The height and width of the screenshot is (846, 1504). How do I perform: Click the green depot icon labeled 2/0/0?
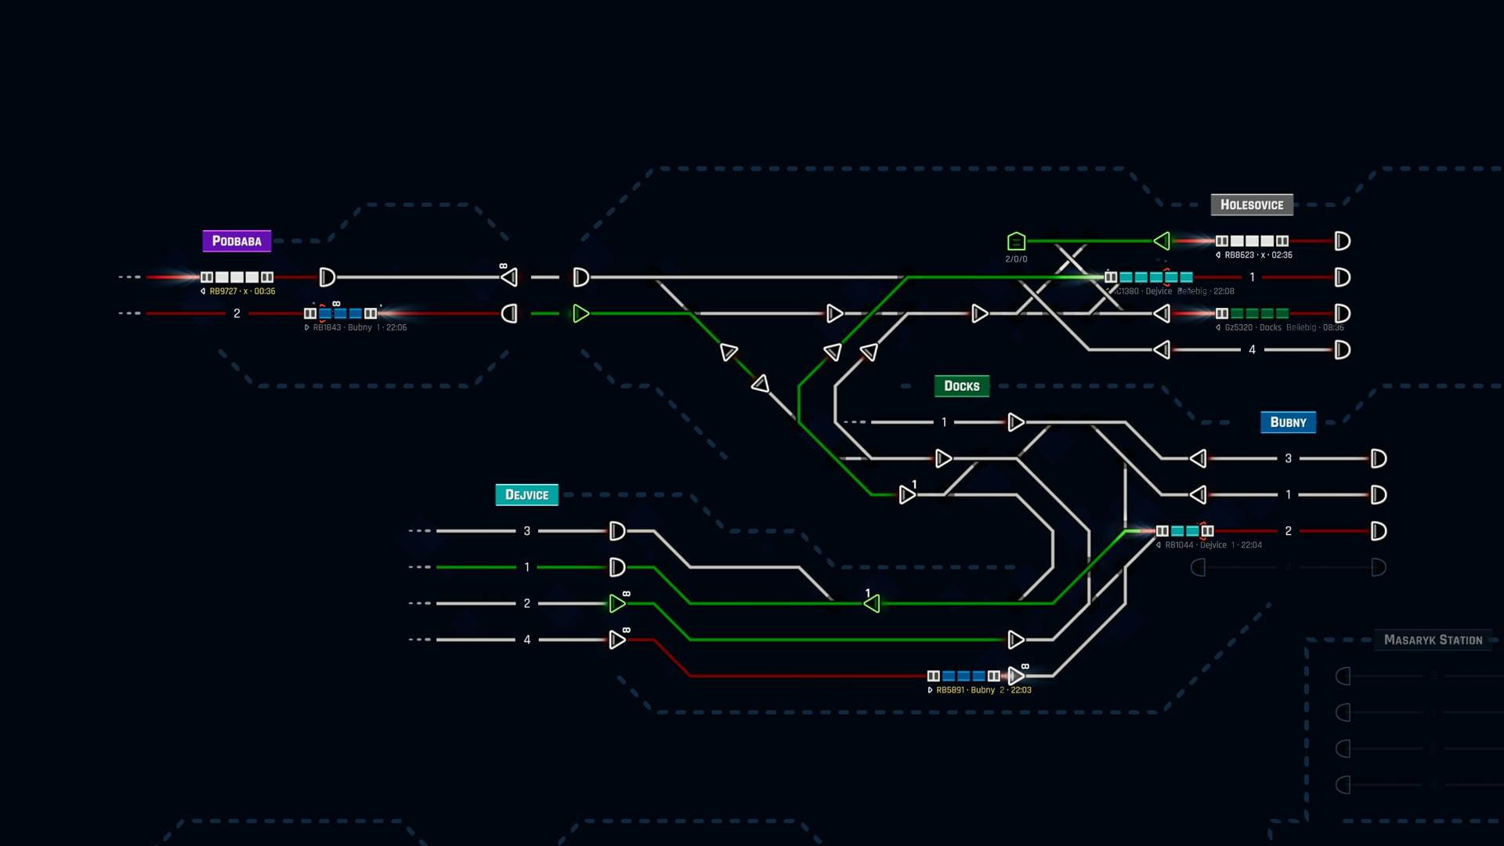pos(1016,241)
